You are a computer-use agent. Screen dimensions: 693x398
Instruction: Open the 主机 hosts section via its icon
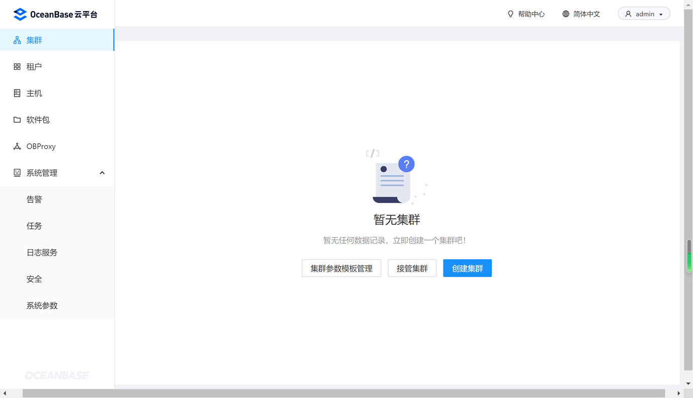tap(17, 93)
